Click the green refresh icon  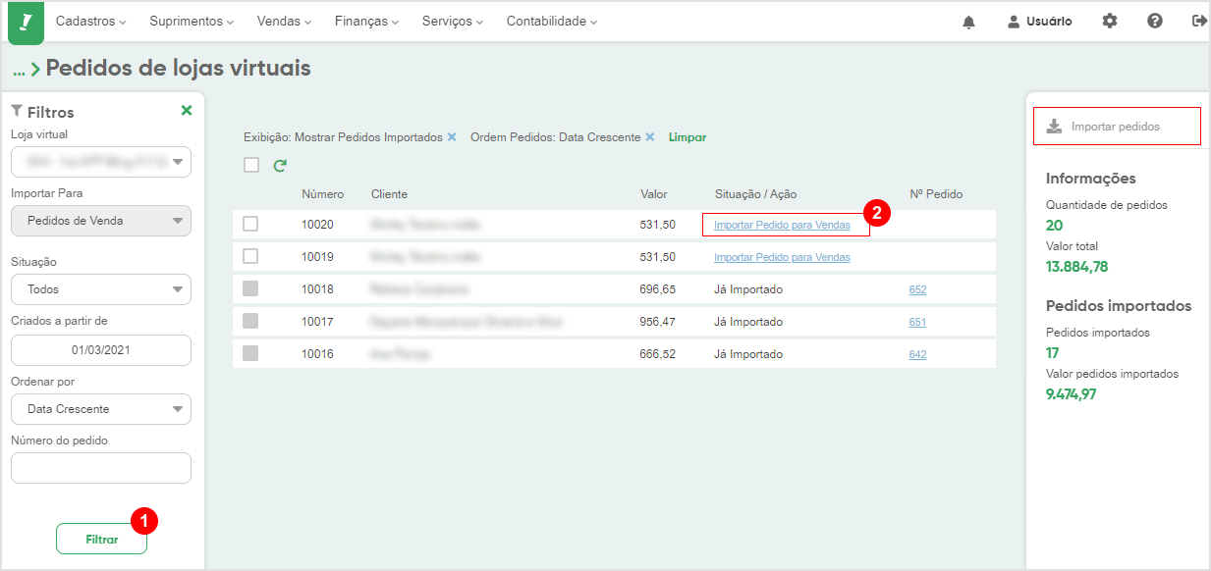pyautogui.click(x=280, y=166)
